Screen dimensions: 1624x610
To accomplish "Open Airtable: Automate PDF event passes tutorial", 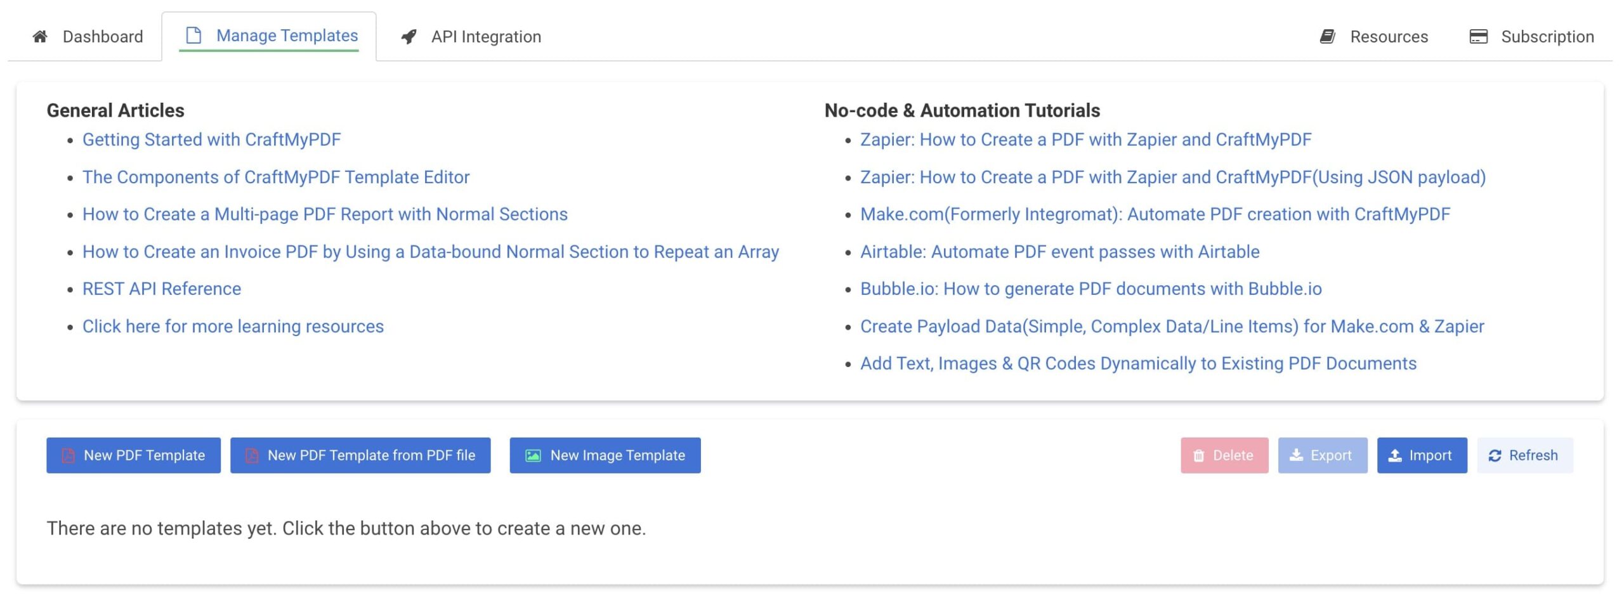I will pyautogui.click(x=1059, y=252).
